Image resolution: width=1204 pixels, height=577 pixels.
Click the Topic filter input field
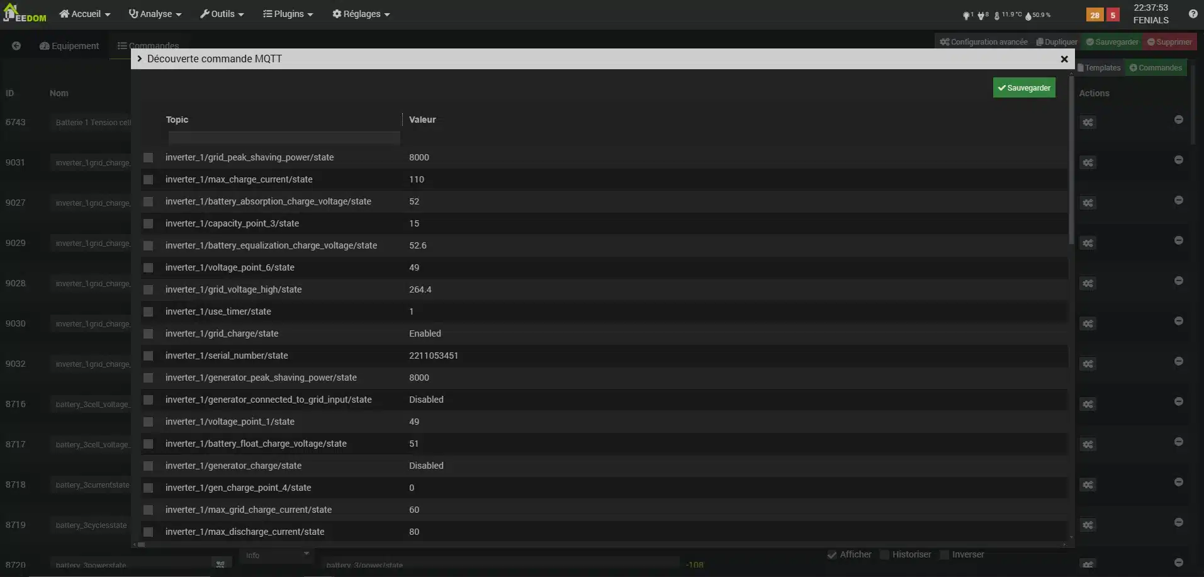pos(284,138)
